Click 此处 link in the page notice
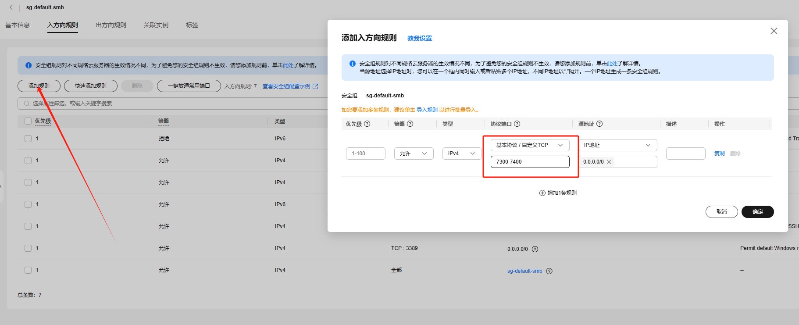 tap(288, 65)
